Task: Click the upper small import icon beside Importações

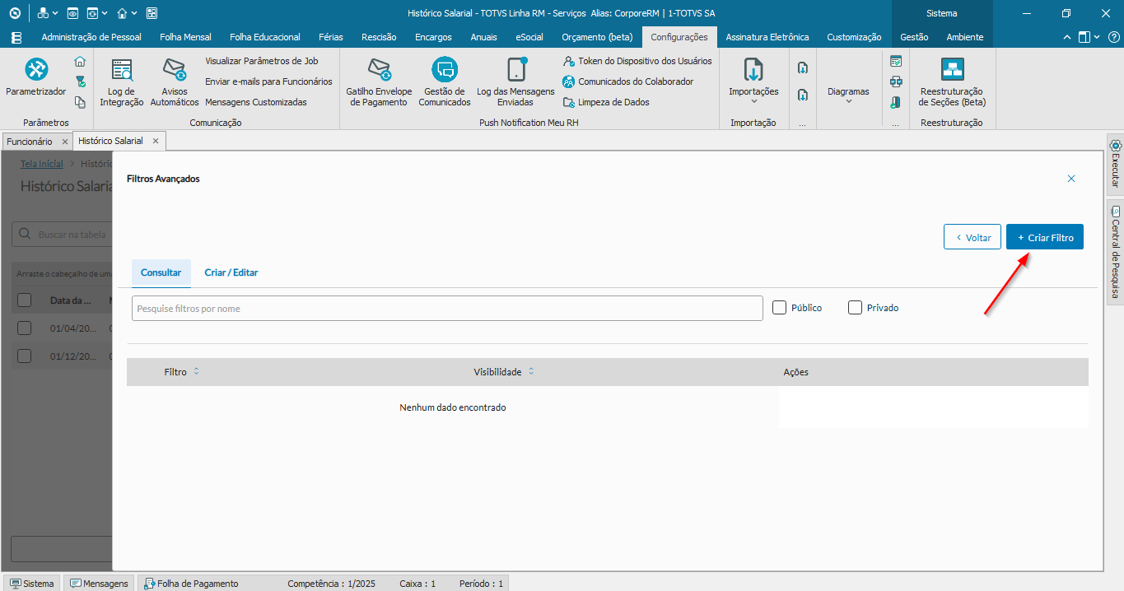Action: click(x=803, y=67)
